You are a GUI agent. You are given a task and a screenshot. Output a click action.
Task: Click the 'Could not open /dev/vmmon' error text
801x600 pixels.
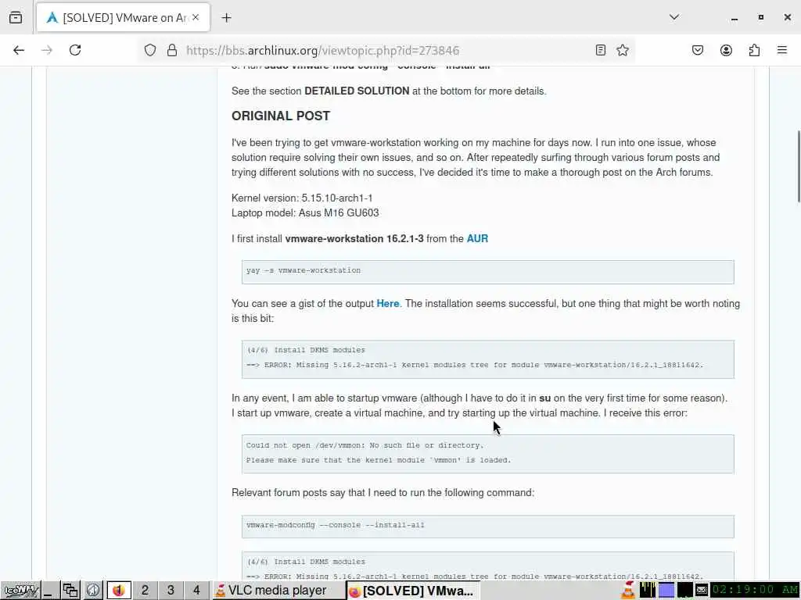365,445
